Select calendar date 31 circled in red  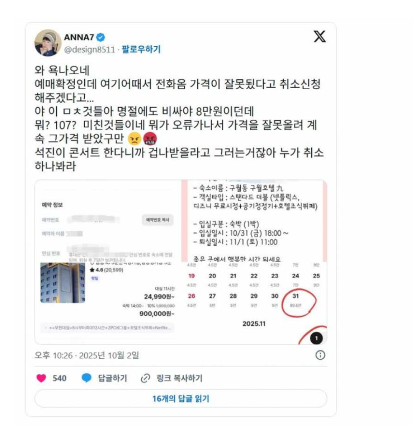295,296
